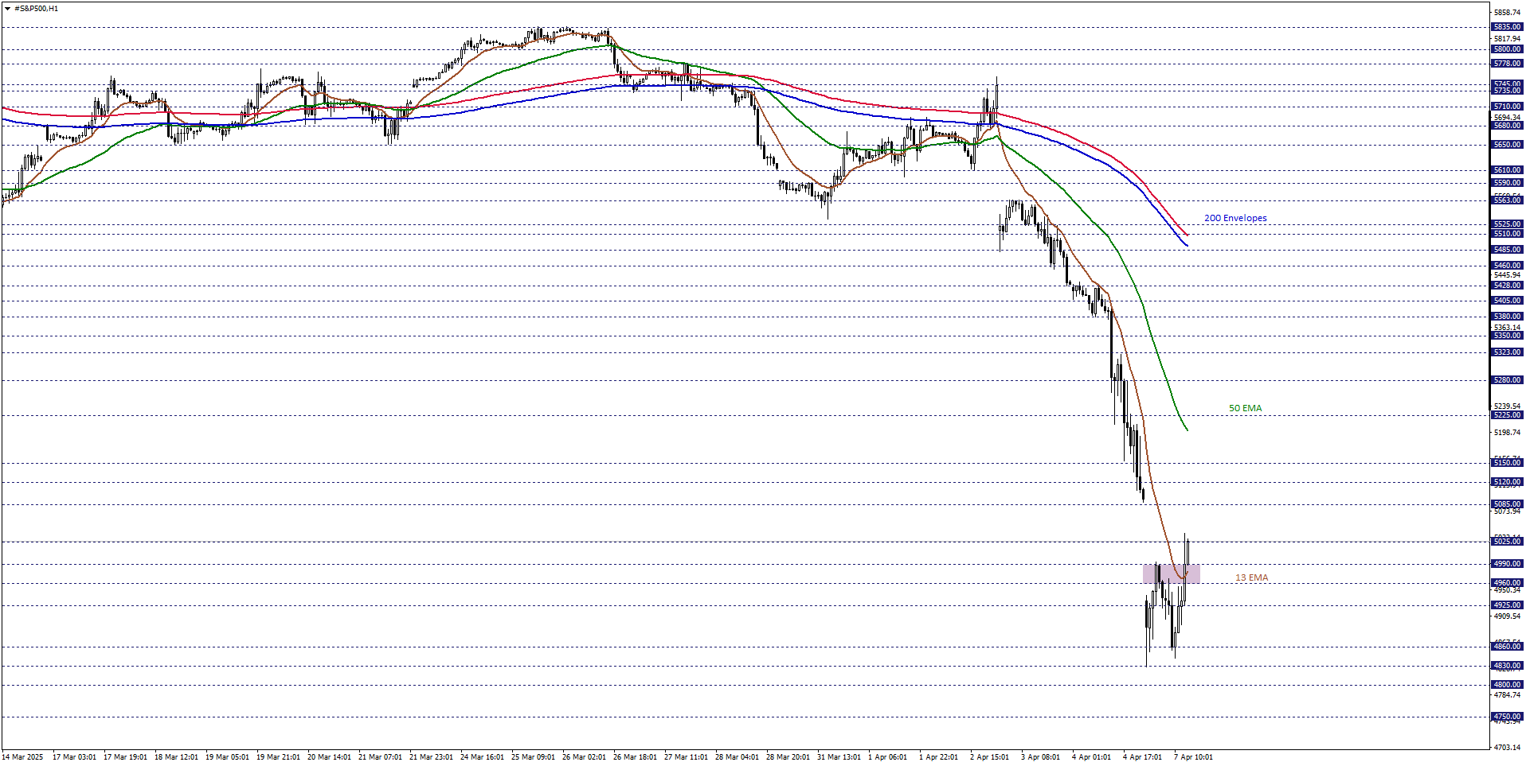
Task: Click the 4925.00 price level label
Action: point(1507,605)
